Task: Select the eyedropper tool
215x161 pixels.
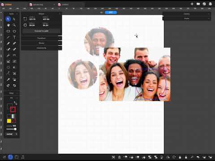Action: 9,80
